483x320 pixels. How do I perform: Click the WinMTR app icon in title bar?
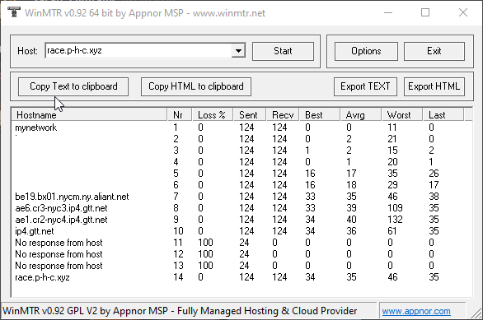point(13,12)
